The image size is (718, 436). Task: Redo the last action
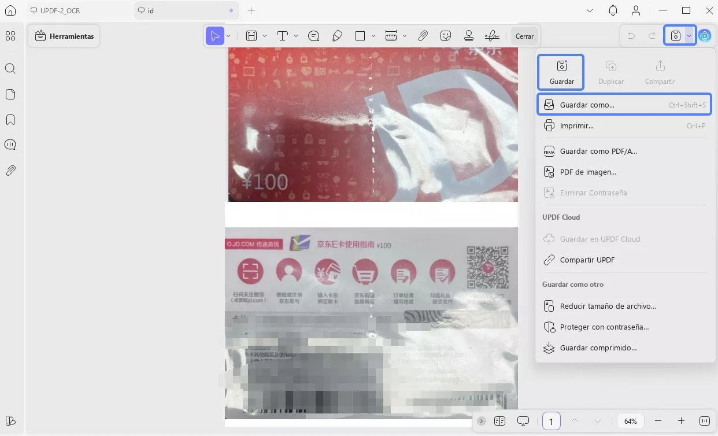pyautogui.click(x=652, y=36)
